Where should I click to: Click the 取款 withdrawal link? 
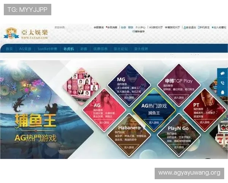click(x=131, y=27)
